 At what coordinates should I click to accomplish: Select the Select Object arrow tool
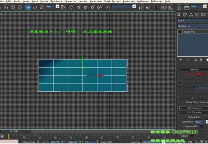[x=6, y=7]
